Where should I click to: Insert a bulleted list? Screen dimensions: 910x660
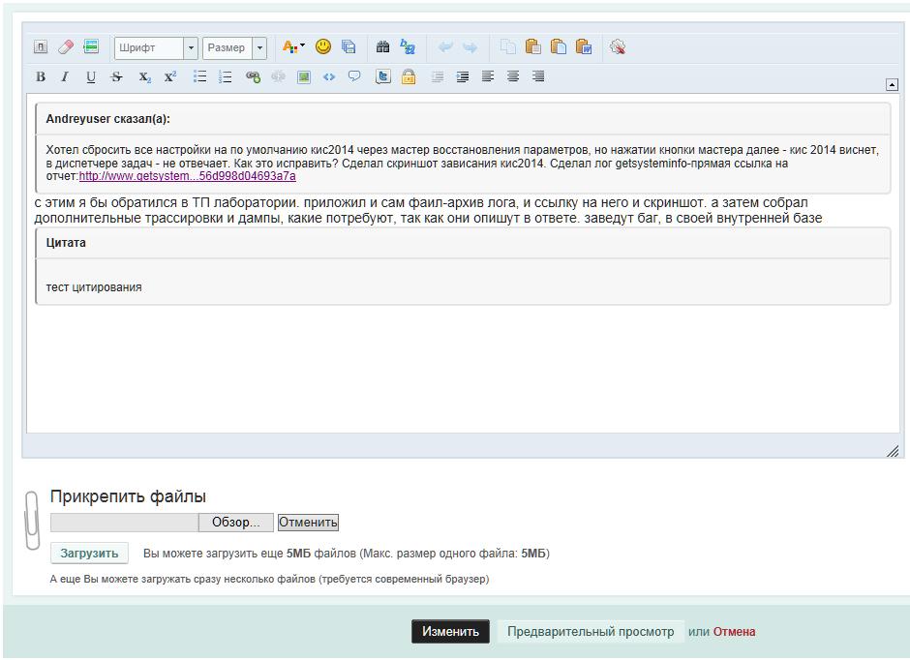(199, 77)
